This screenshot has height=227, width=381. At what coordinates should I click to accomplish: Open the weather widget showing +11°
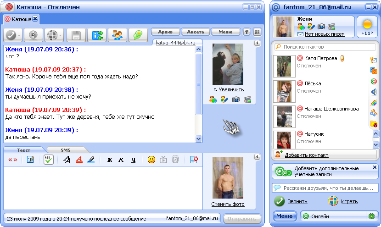pyautogui.click(x=367, y=27)
